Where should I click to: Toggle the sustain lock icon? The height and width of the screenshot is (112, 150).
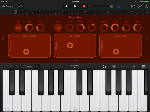click(37, 66)
